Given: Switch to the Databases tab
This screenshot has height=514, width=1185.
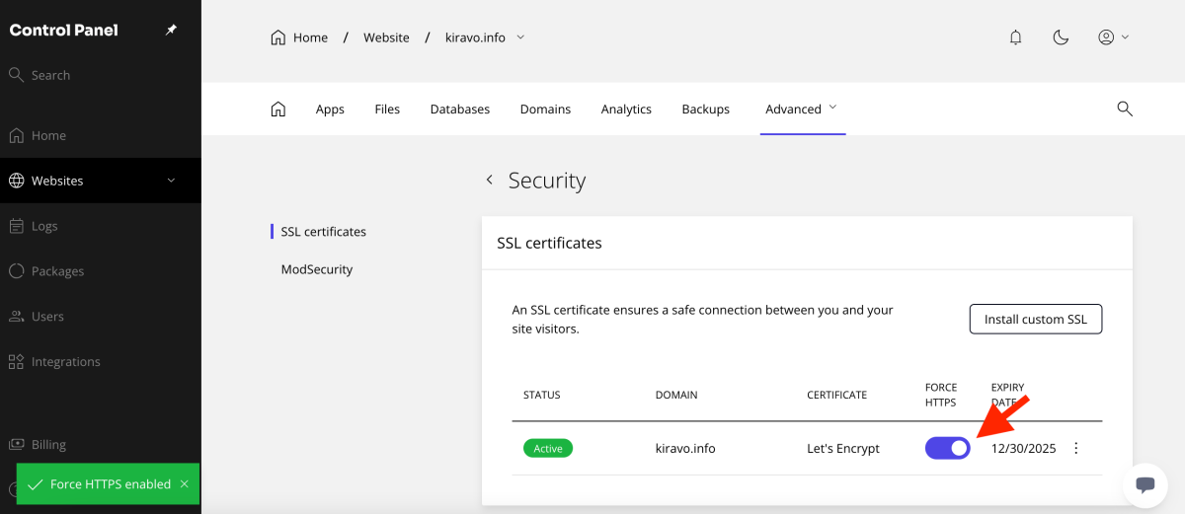Looking at the screenshot, I should 459,109.
